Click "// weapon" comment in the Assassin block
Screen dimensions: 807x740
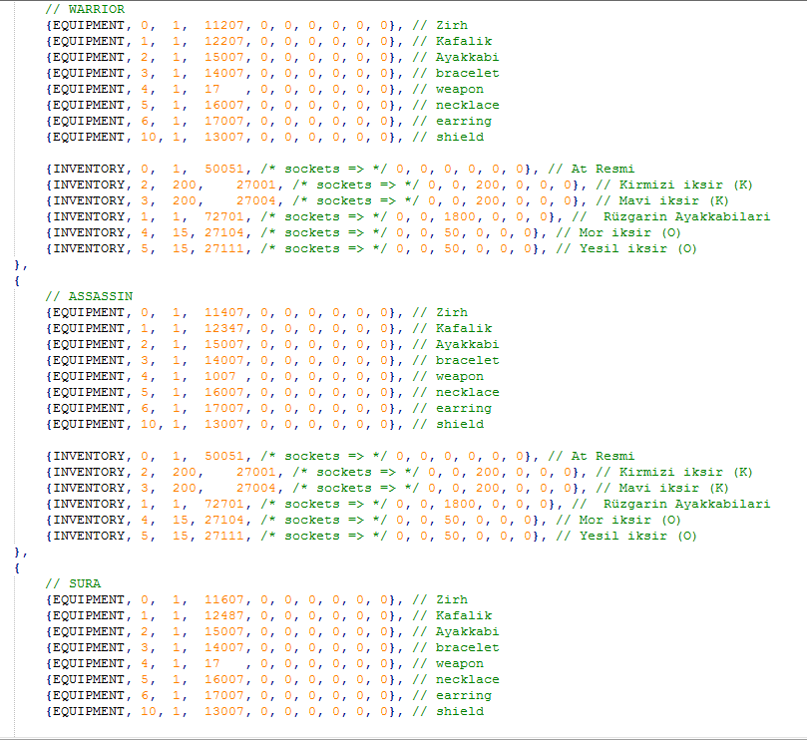point(448,376)
